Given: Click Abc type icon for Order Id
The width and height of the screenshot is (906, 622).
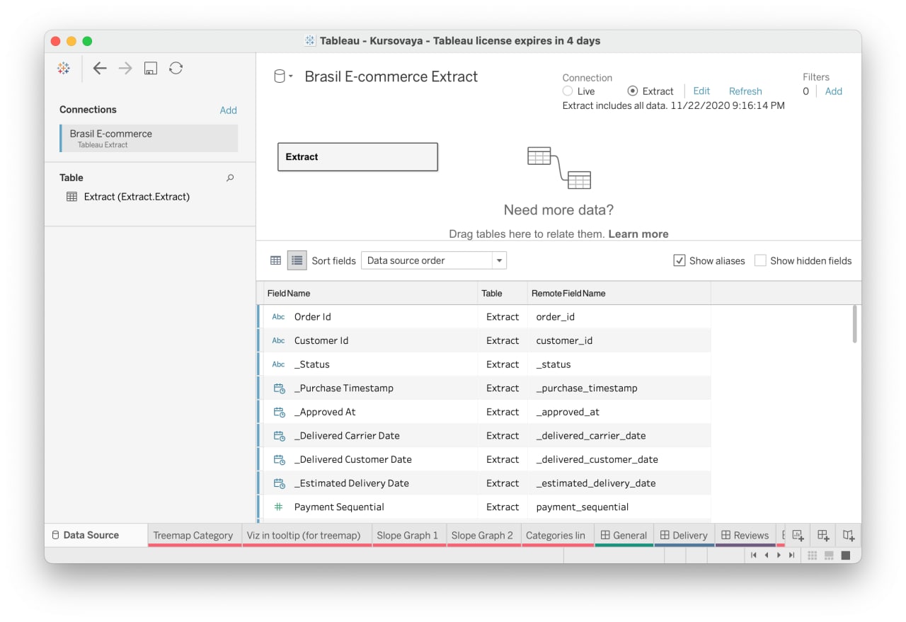Looking at the screenshot, I should [x=278, y=317].
